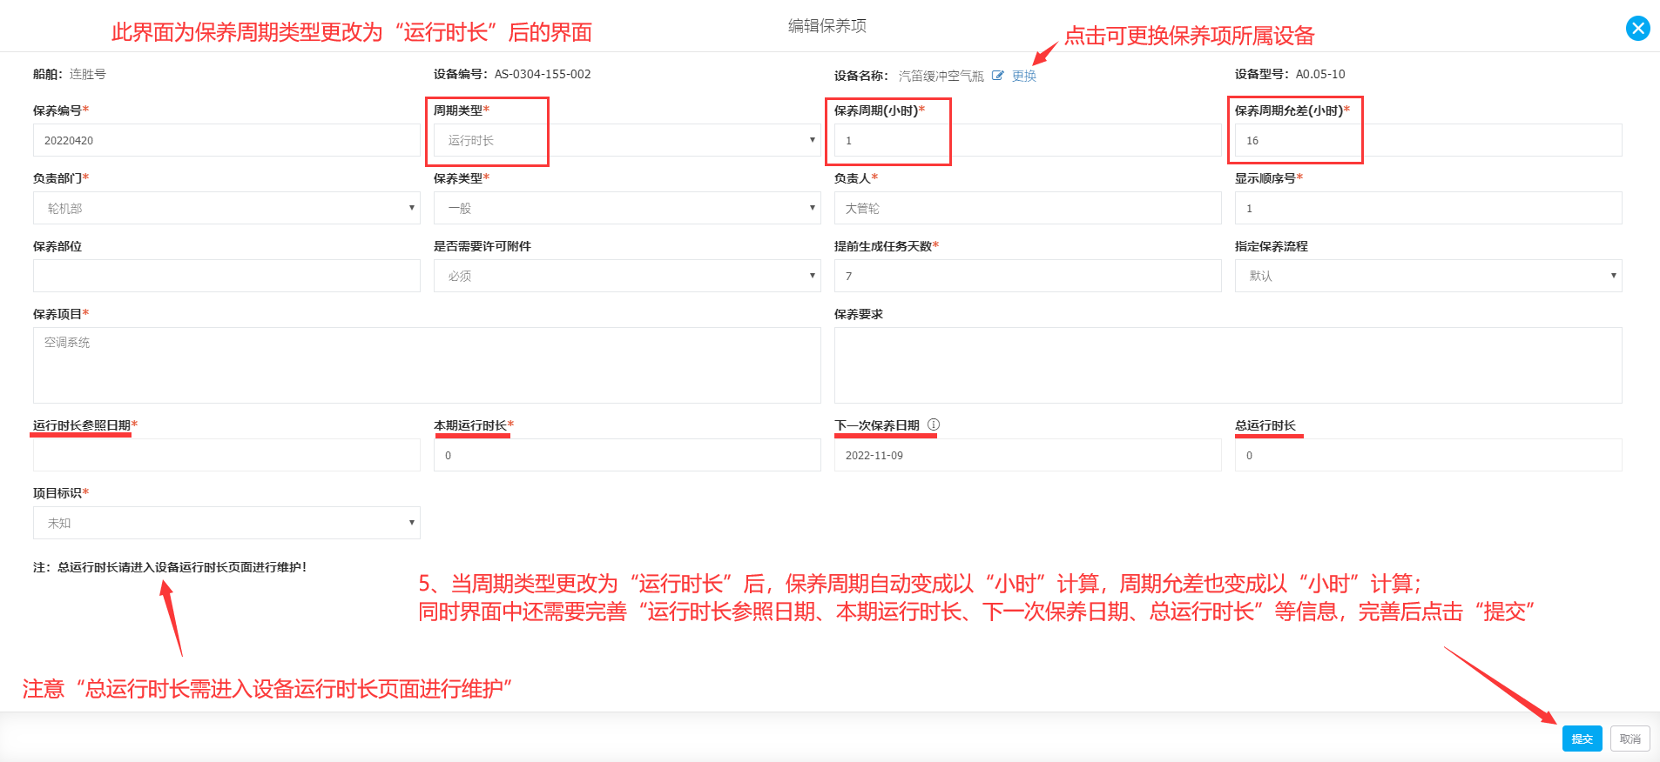Expand the 是否需要许可附件 dropdown showing 必须
This screenshot has height=762, width=1660.
tap(627, 276)
